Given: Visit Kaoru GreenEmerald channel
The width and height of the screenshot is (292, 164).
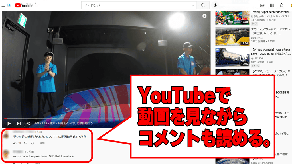Looking at the screenshot, I should (262, 163).
